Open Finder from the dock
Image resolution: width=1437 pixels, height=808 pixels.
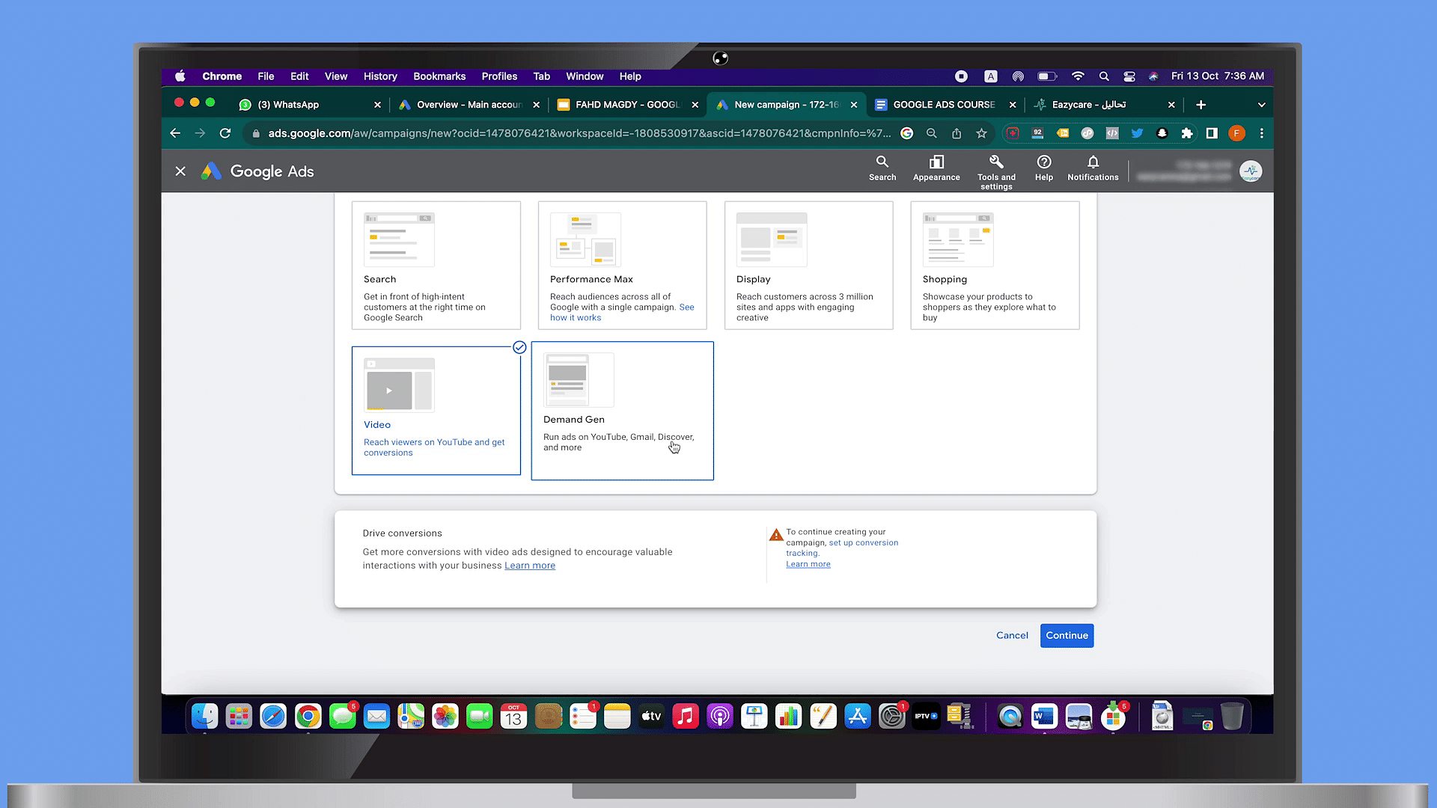(x=204, y=716)
